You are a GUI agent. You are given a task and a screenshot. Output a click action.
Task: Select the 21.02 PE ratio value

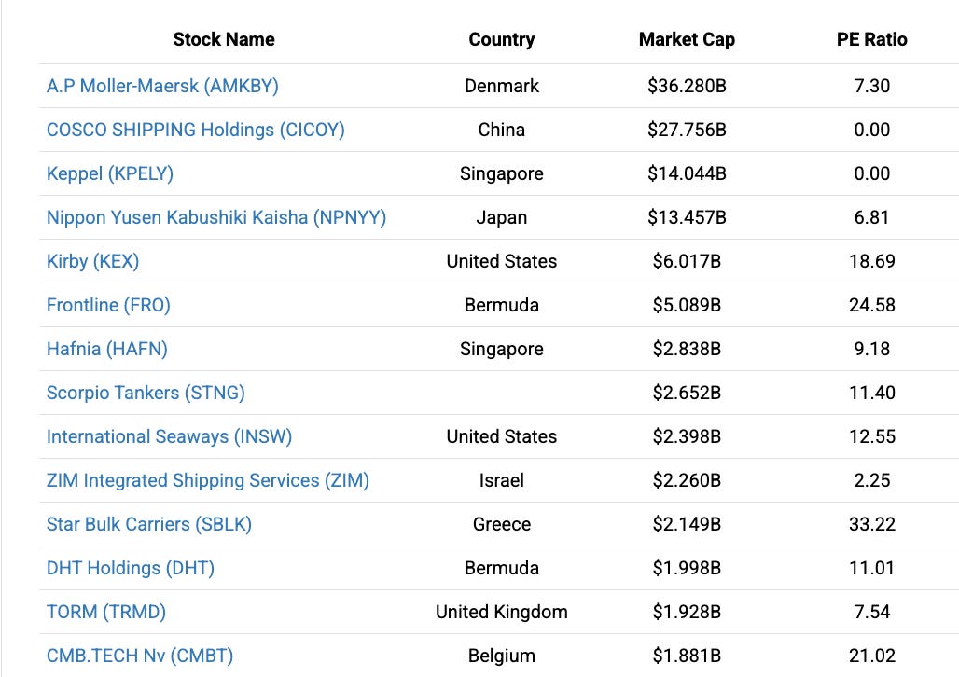pyautogui.click(x=871, y=656)
